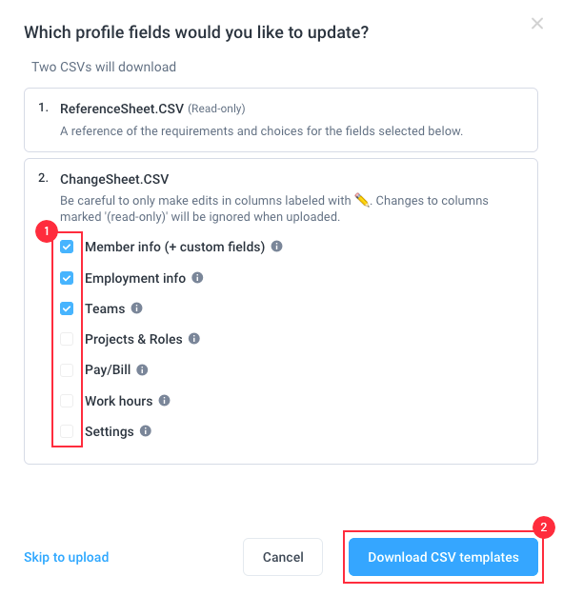The width and height of the screenshot is (563, 596).
Task: Uncheck Member info (+ custom fields)
Action: pos(67,247)
